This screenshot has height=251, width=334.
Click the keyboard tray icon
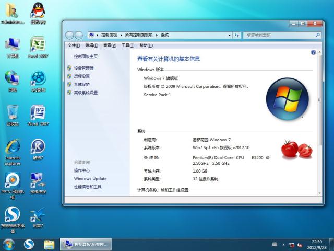[x=275, y=244]
